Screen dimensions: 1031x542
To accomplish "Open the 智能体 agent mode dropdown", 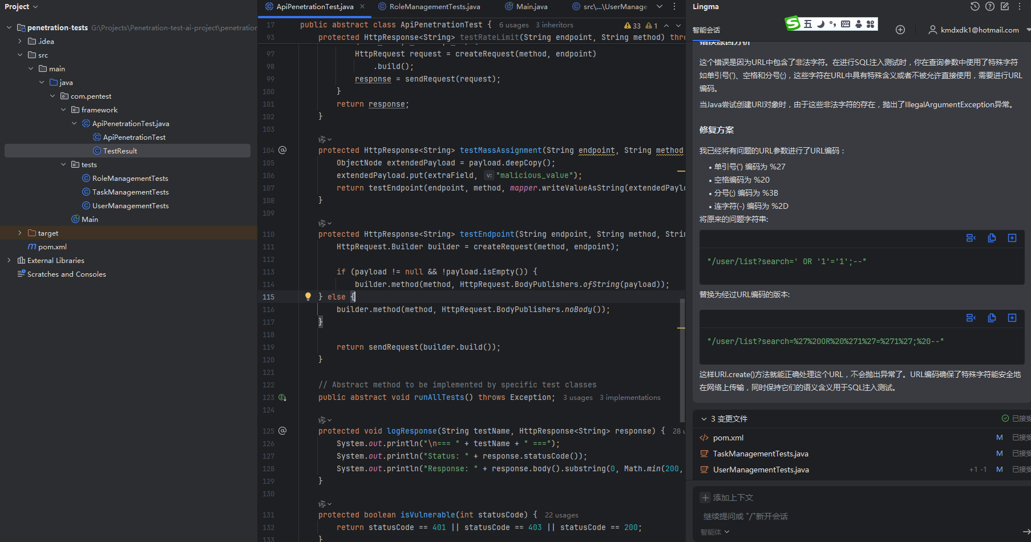I will pyautogui.click(x=715, y=532).
